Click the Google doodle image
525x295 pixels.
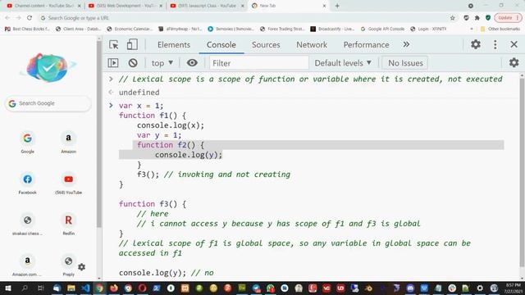(x=48, y=67)
